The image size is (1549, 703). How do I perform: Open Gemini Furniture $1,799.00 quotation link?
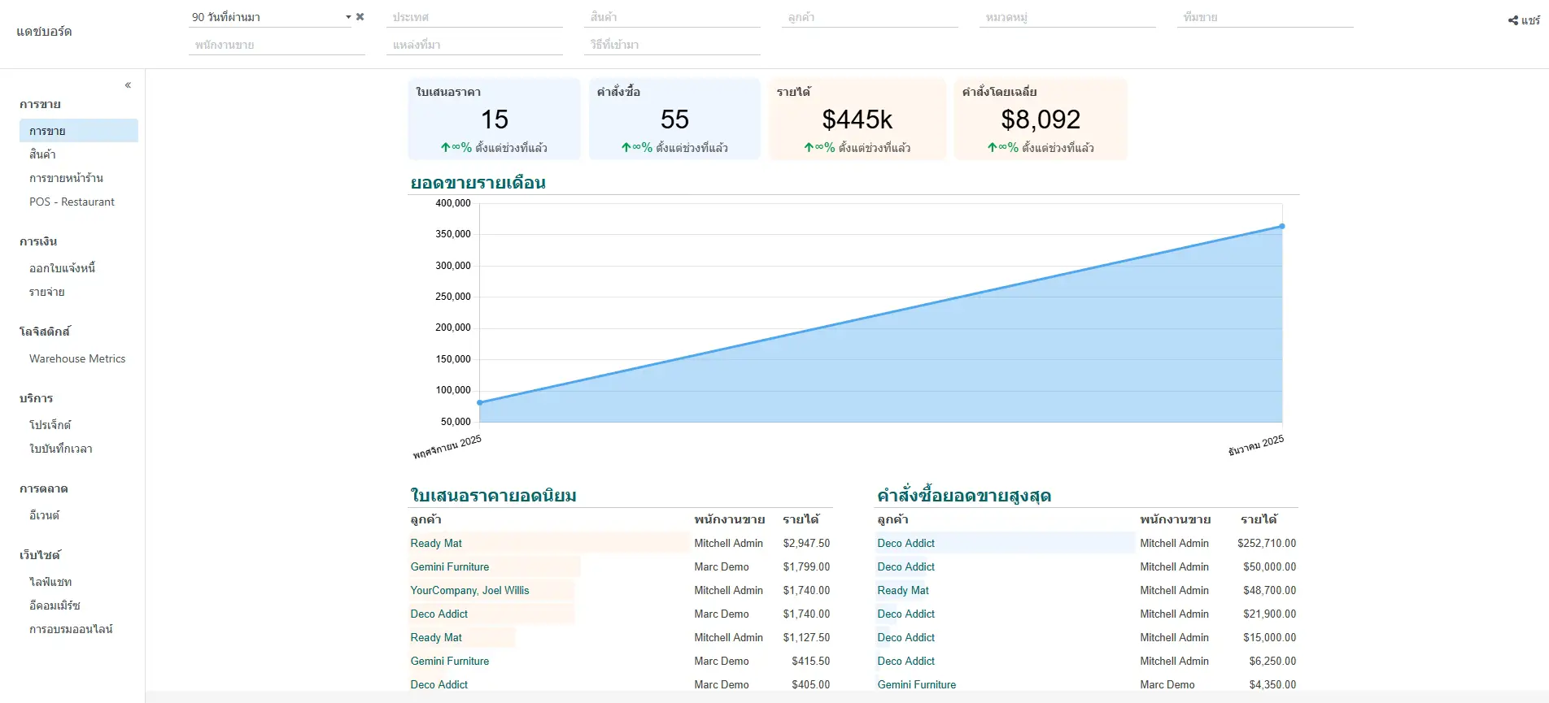[450, 567]
